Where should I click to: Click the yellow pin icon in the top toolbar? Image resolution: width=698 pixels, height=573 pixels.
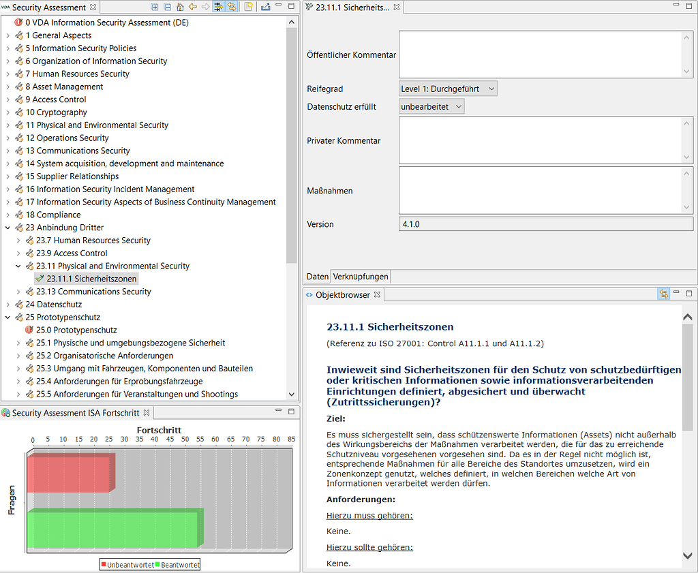click(x=248, y=7)
